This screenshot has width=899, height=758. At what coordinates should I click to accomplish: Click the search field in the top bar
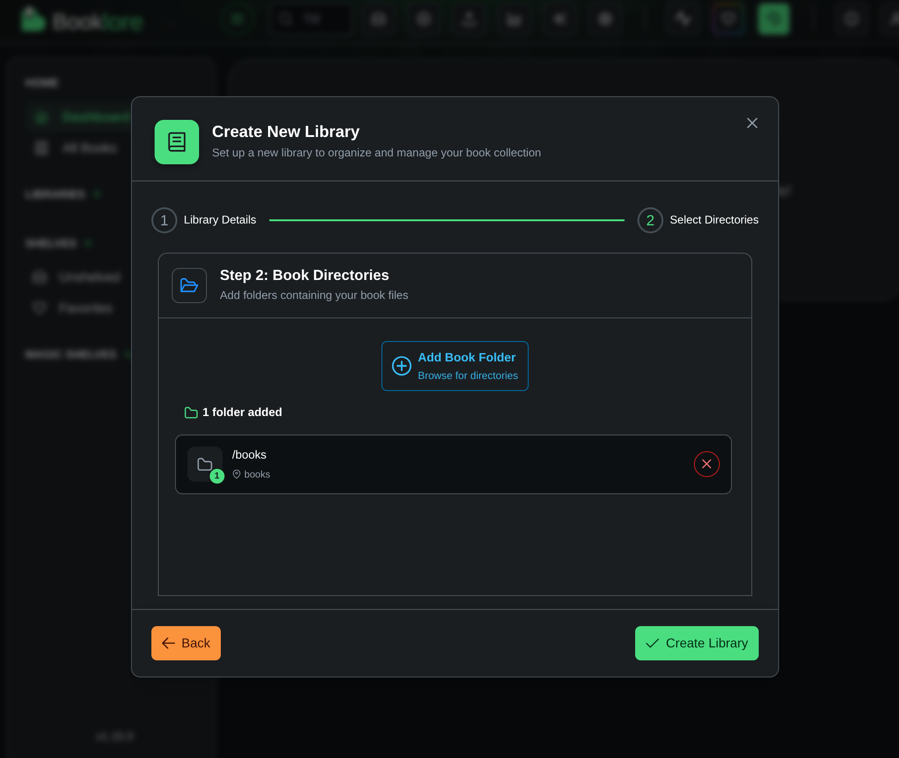pos(311,19)
